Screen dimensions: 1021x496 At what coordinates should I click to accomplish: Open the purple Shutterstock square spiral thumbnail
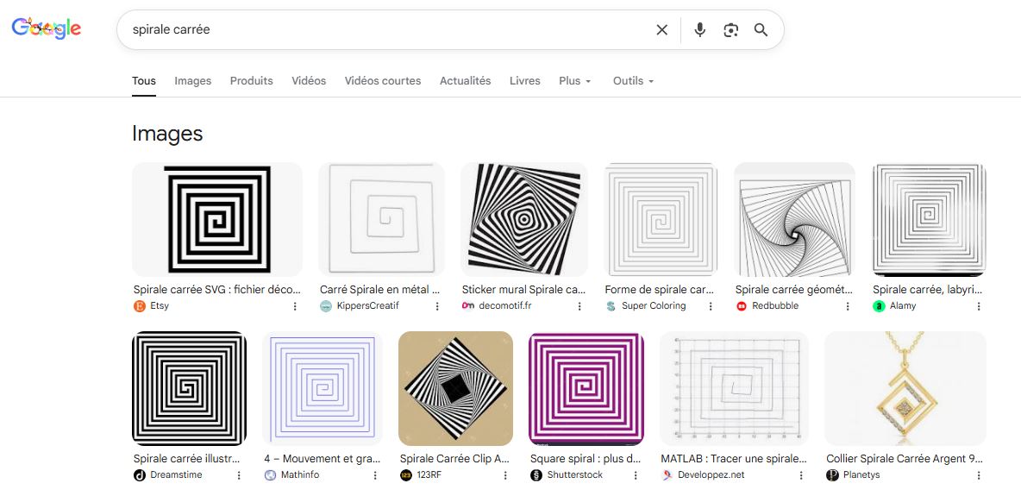point(586,388)
